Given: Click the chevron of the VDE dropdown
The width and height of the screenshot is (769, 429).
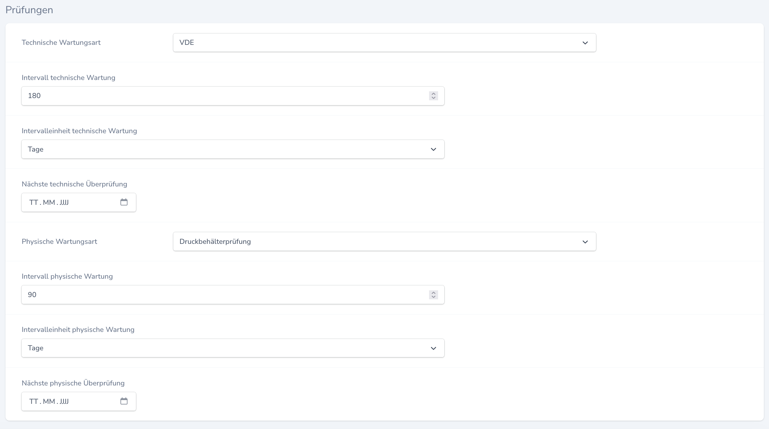Looking at the screenshot, I should [585, 43].
